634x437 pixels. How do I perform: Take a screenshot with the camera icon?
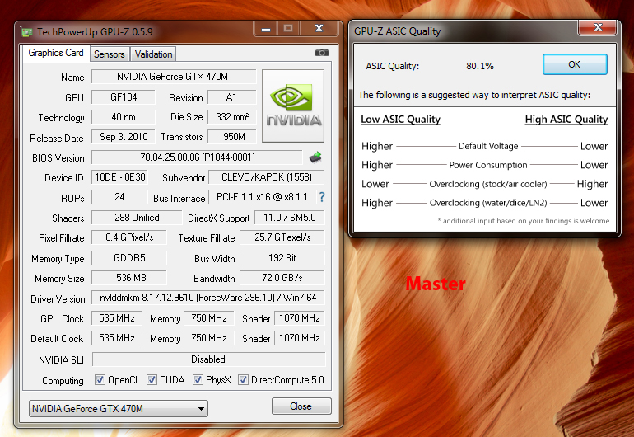322,53
